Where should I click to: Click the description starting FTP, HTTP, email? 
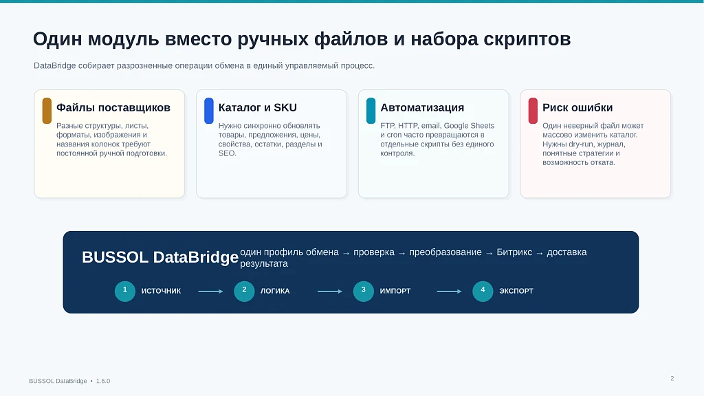[437, 140]
